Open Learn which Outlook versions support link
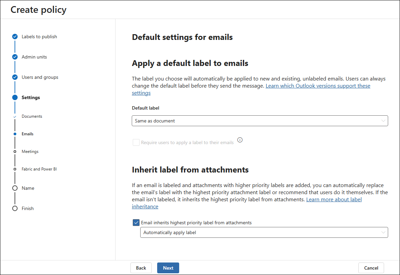Screen dimensions: 400x275 point(318,86)
